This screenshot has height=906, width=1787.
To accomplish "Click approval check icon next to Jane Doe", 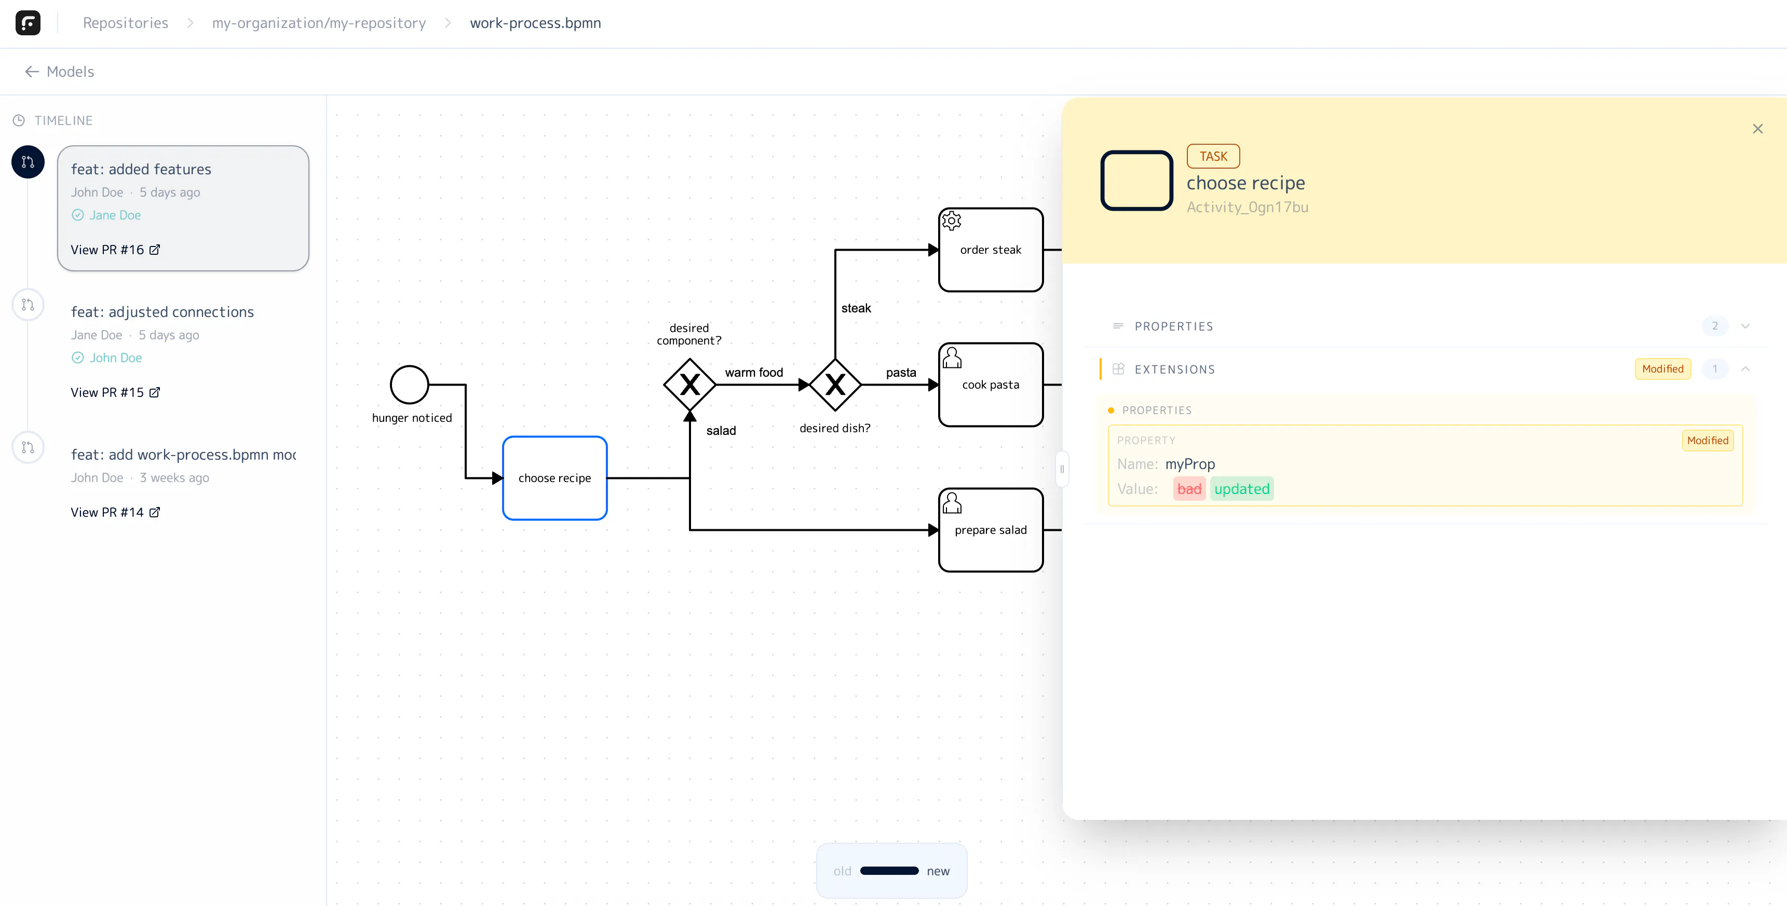I will (78, 215).
